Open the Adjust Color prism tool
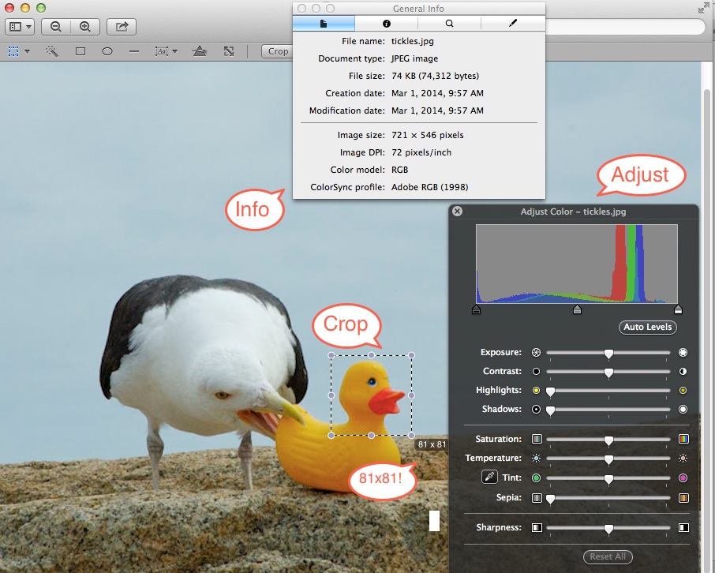This screenshot has width=715, height=573. point(200,51)
